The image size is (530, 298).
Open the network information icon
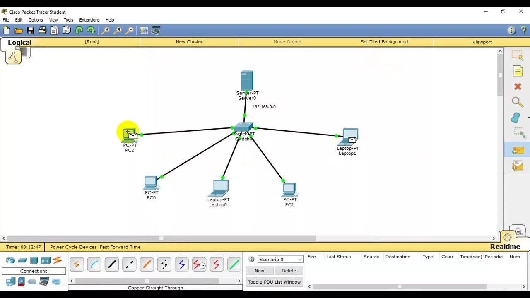[511, 30]
